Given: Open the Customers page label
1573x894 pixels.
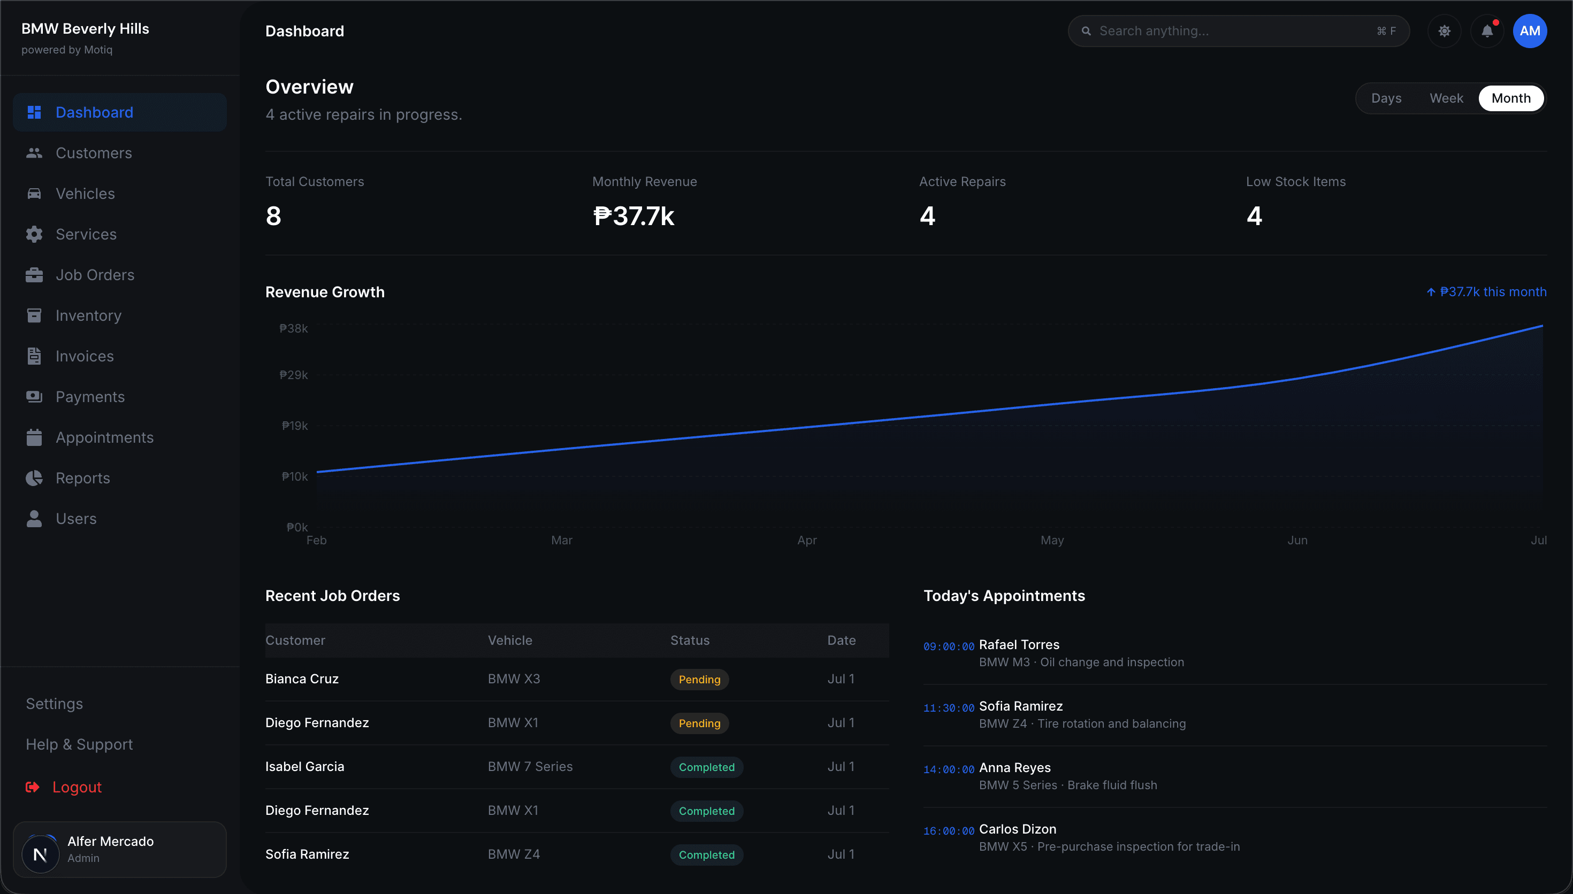Looking at the screenshot, I should click(x=94, y=153).
